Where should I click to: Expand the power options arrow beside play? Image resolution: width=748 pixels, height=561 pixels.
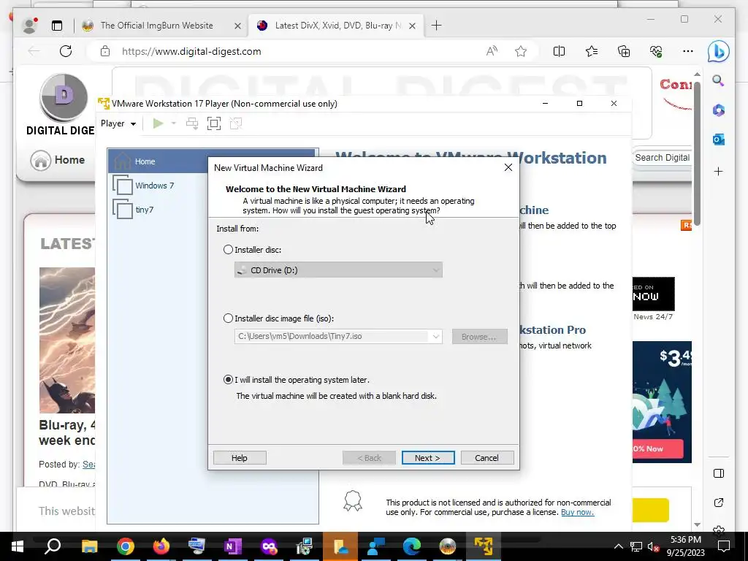(x=174, y=123)
